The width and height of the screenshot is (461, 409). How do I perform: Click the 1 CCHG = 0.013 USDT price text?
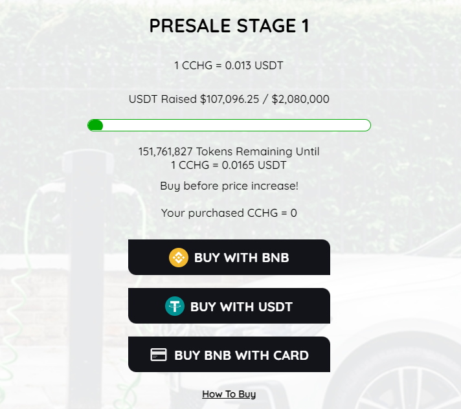click(x=229, y=65)
